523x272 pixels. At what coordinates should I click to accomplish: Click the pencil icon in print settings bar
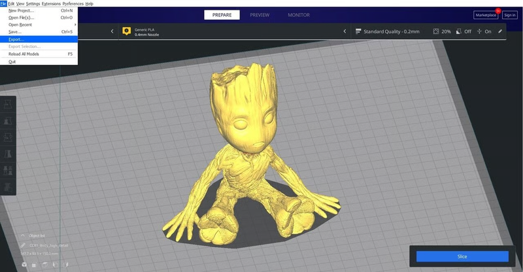pyautogui.click(x=500, y=31)
